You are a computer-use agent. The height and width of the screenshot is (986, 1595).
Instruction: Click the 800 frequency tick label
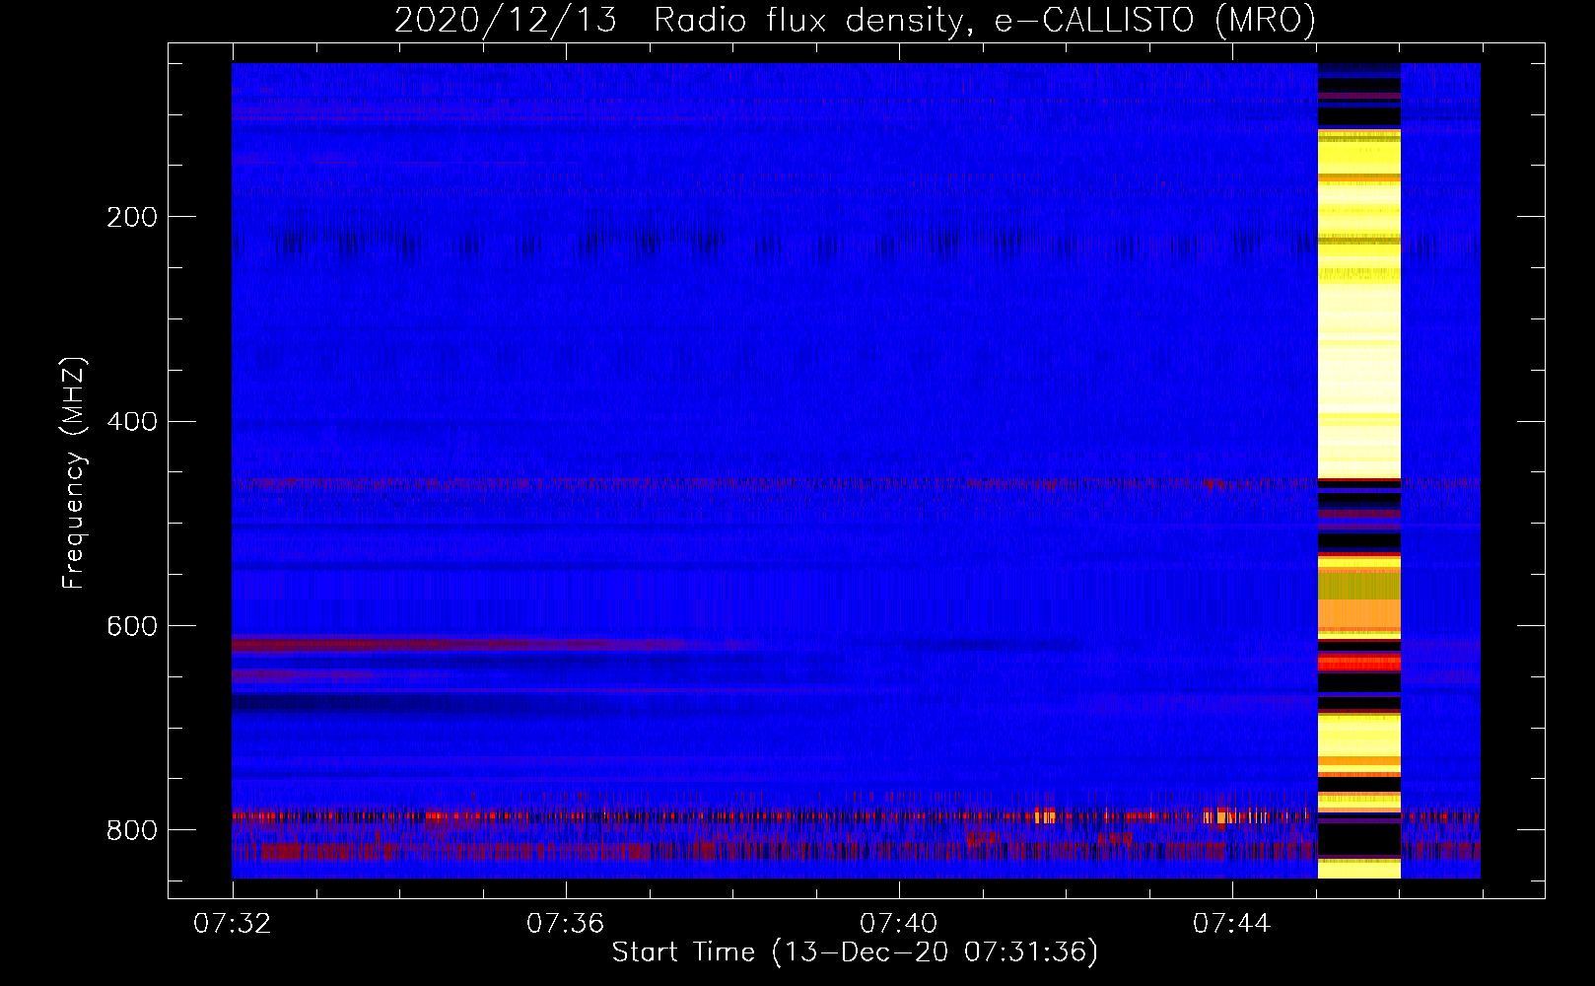[132, 830]
